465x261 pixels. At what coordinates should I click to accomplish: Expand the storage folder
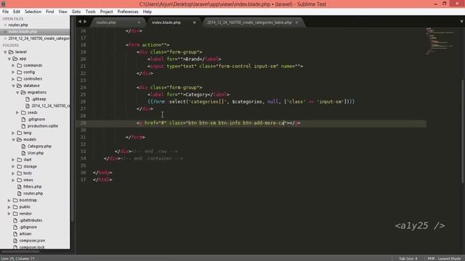(x=13, y=167)
